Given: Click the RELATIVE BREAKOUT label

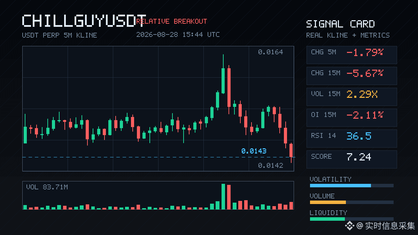Looking at the screenshot, I should point(172,21).
